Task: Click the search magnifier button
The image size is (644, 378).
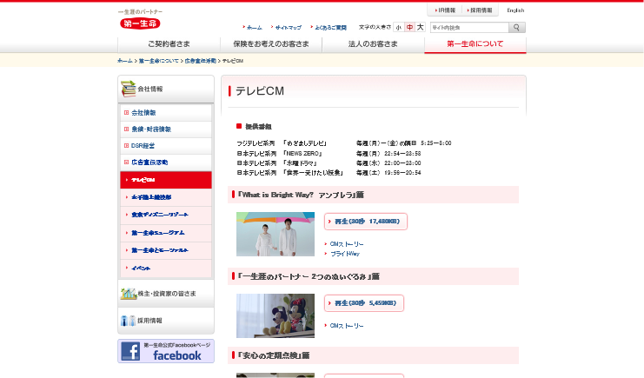Action: coord(517,28)
